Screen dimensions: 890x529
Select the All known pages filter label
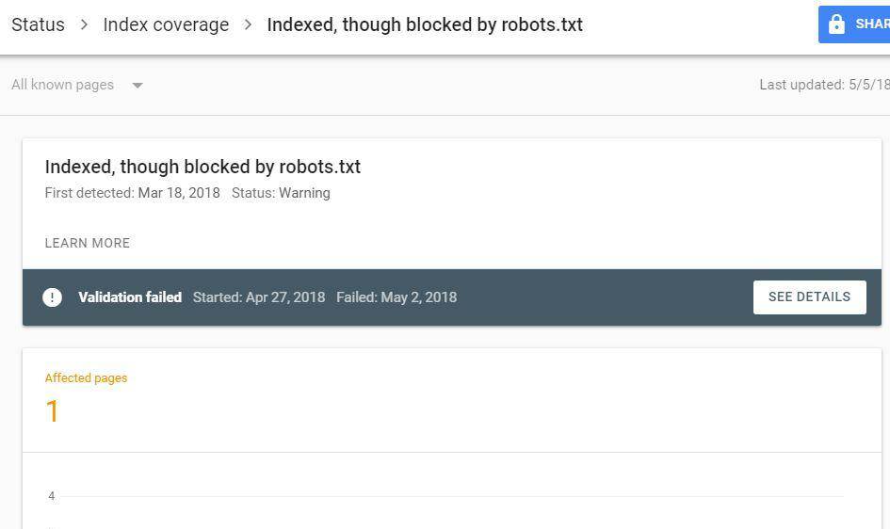coord(62,85)
